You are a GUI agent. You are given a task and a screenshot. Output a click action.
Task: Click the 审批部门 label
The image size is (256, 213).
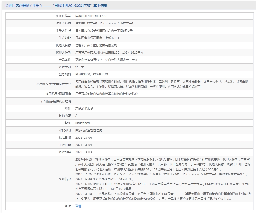pyautogui.click(x=65, y=130)
